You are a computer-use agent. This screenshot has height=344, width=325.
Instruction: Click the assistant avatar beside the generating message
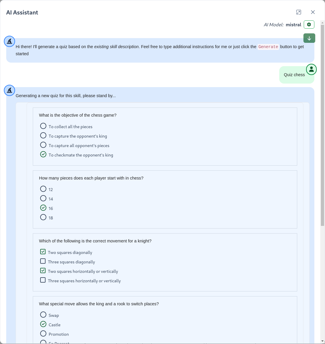9,90
